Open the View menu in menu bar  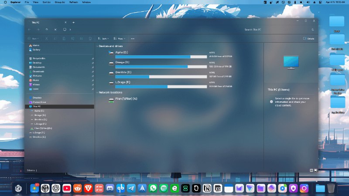tap(36, 2)
